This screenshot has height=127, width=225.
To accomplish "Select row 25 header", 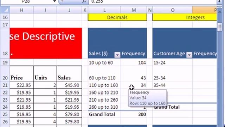I will pyautogui.click(x=5, y=114).
